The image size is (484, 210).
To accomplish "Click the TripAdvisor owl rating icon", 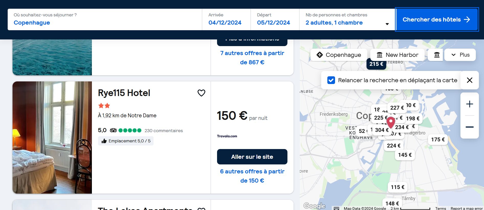I will [x=113, y=130].
